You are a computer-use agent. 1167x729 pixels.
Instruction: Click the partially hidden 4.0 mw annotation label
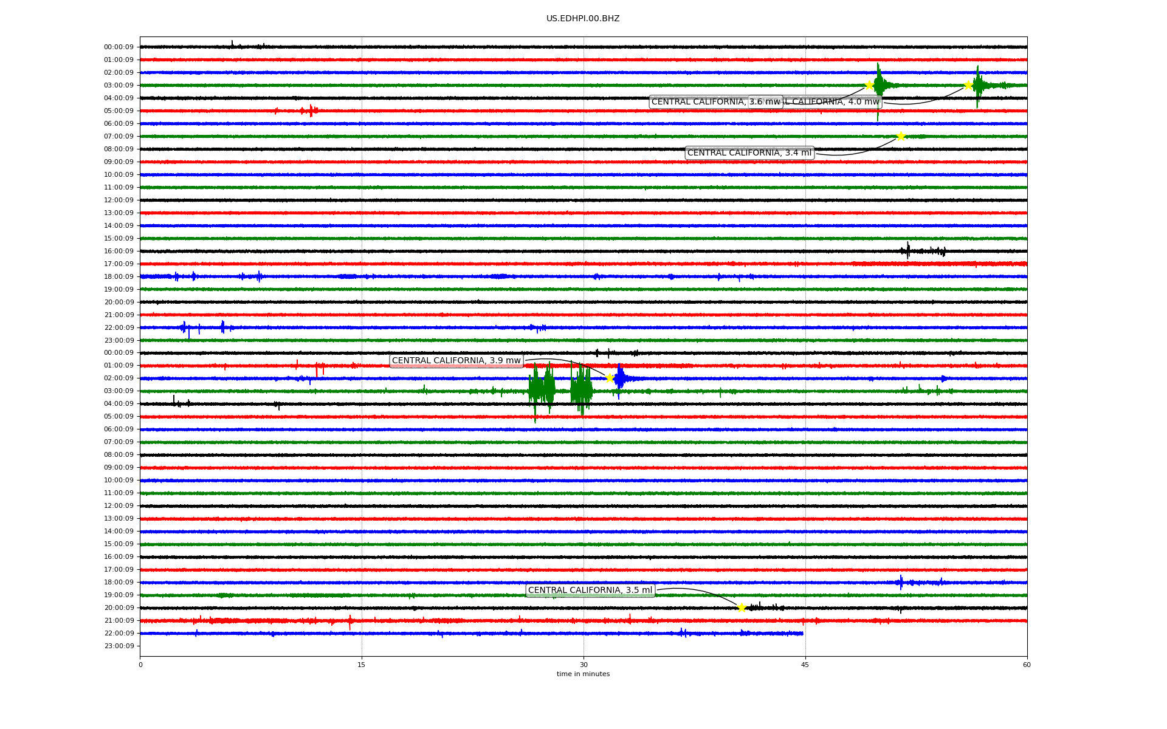coord(833,102)
